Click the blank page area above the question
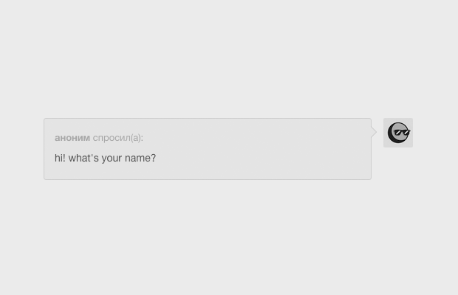The height and width of the screenshot is (295, 458). point(229,58)
